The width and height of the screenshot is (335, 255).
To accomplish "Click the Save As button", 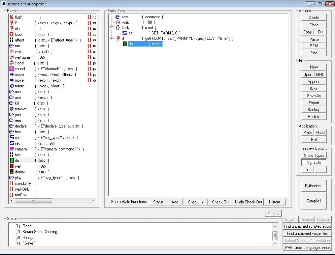I will click(314, 96).
